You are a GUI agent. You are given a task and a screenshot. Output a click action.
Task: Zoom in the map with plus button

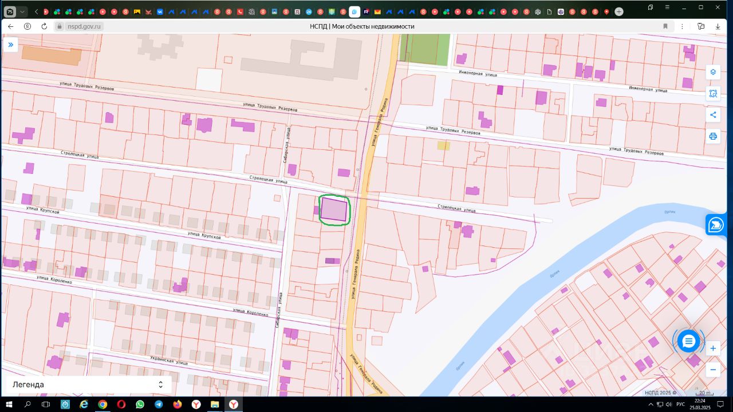[x=713, y=348]
